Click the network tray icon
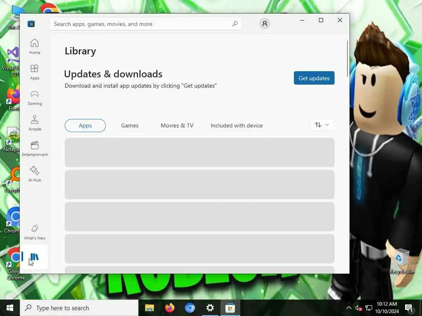 [x=369, y=308]
